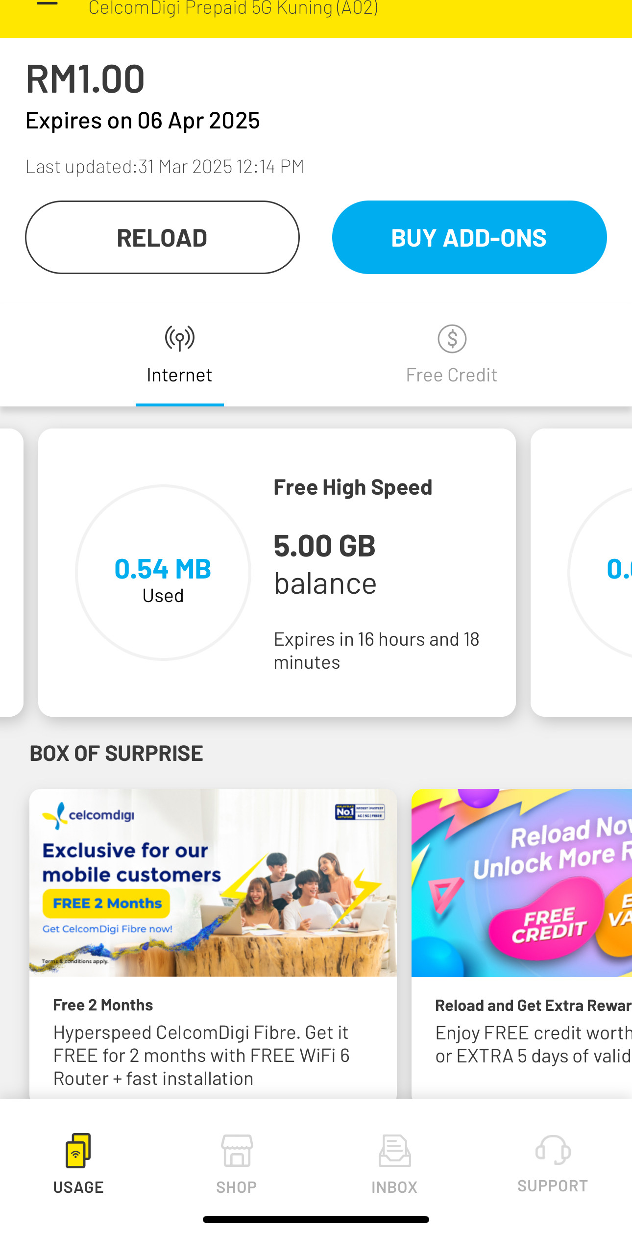
Task: Open the Inbox tray icon
Action: (x=394, y=1150)
